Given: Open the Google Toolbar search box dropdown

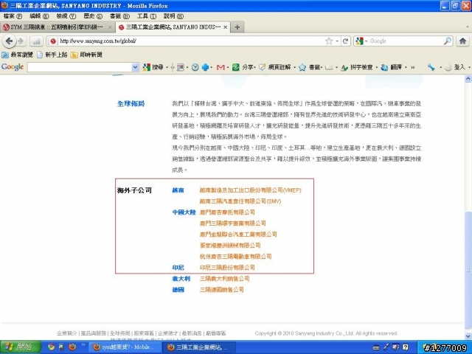Looking at the screenshot, I should 136,67.
